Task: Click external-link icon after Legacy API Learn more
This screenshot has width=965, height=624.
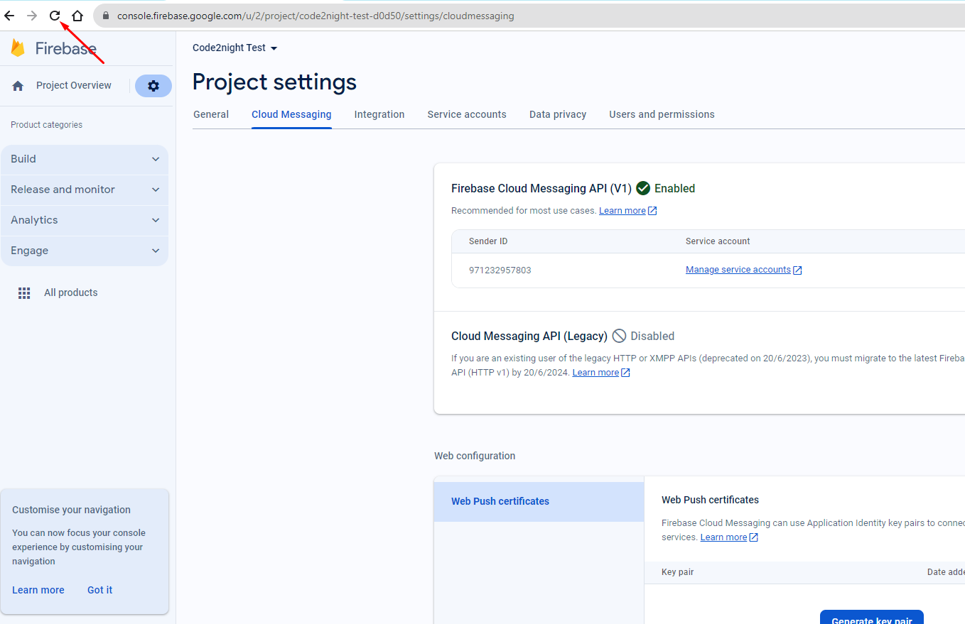Action: coord(625,373)
